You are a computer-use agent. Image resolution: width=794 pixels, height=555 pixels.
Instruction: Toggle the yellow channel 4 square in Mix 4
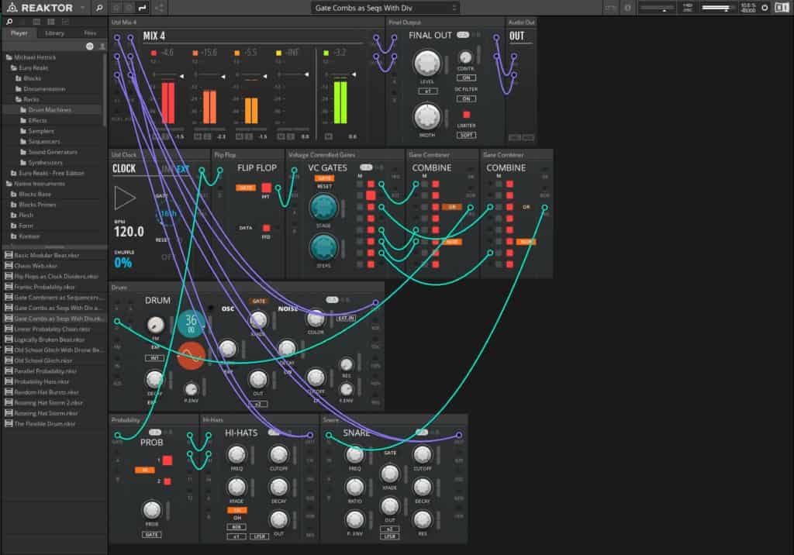278,53
